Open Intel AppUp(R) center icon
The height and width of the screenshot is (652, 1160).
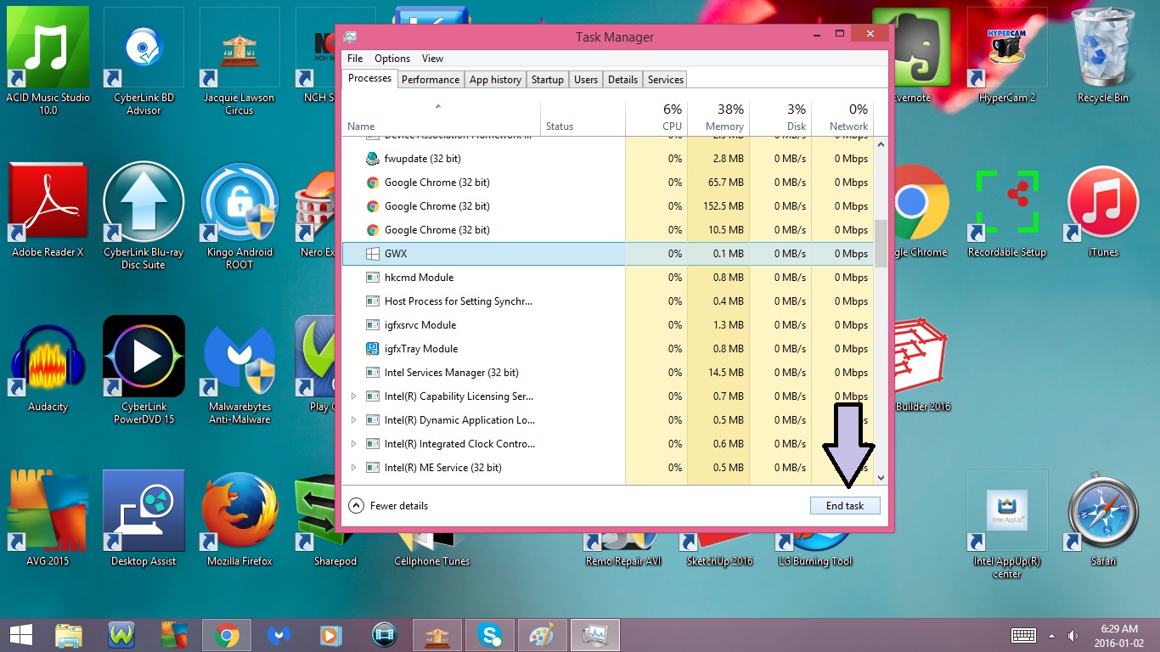point(1007,526)
